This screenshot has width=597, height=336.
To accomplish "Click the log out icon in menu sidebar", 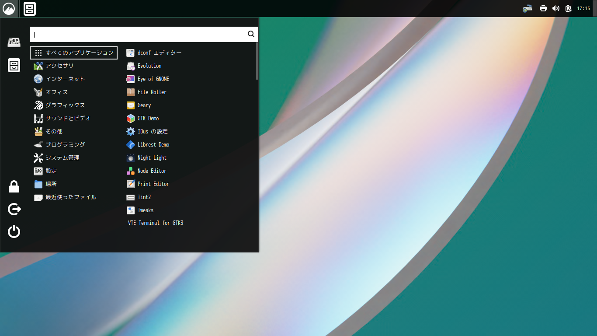I will tap(14, 209).
